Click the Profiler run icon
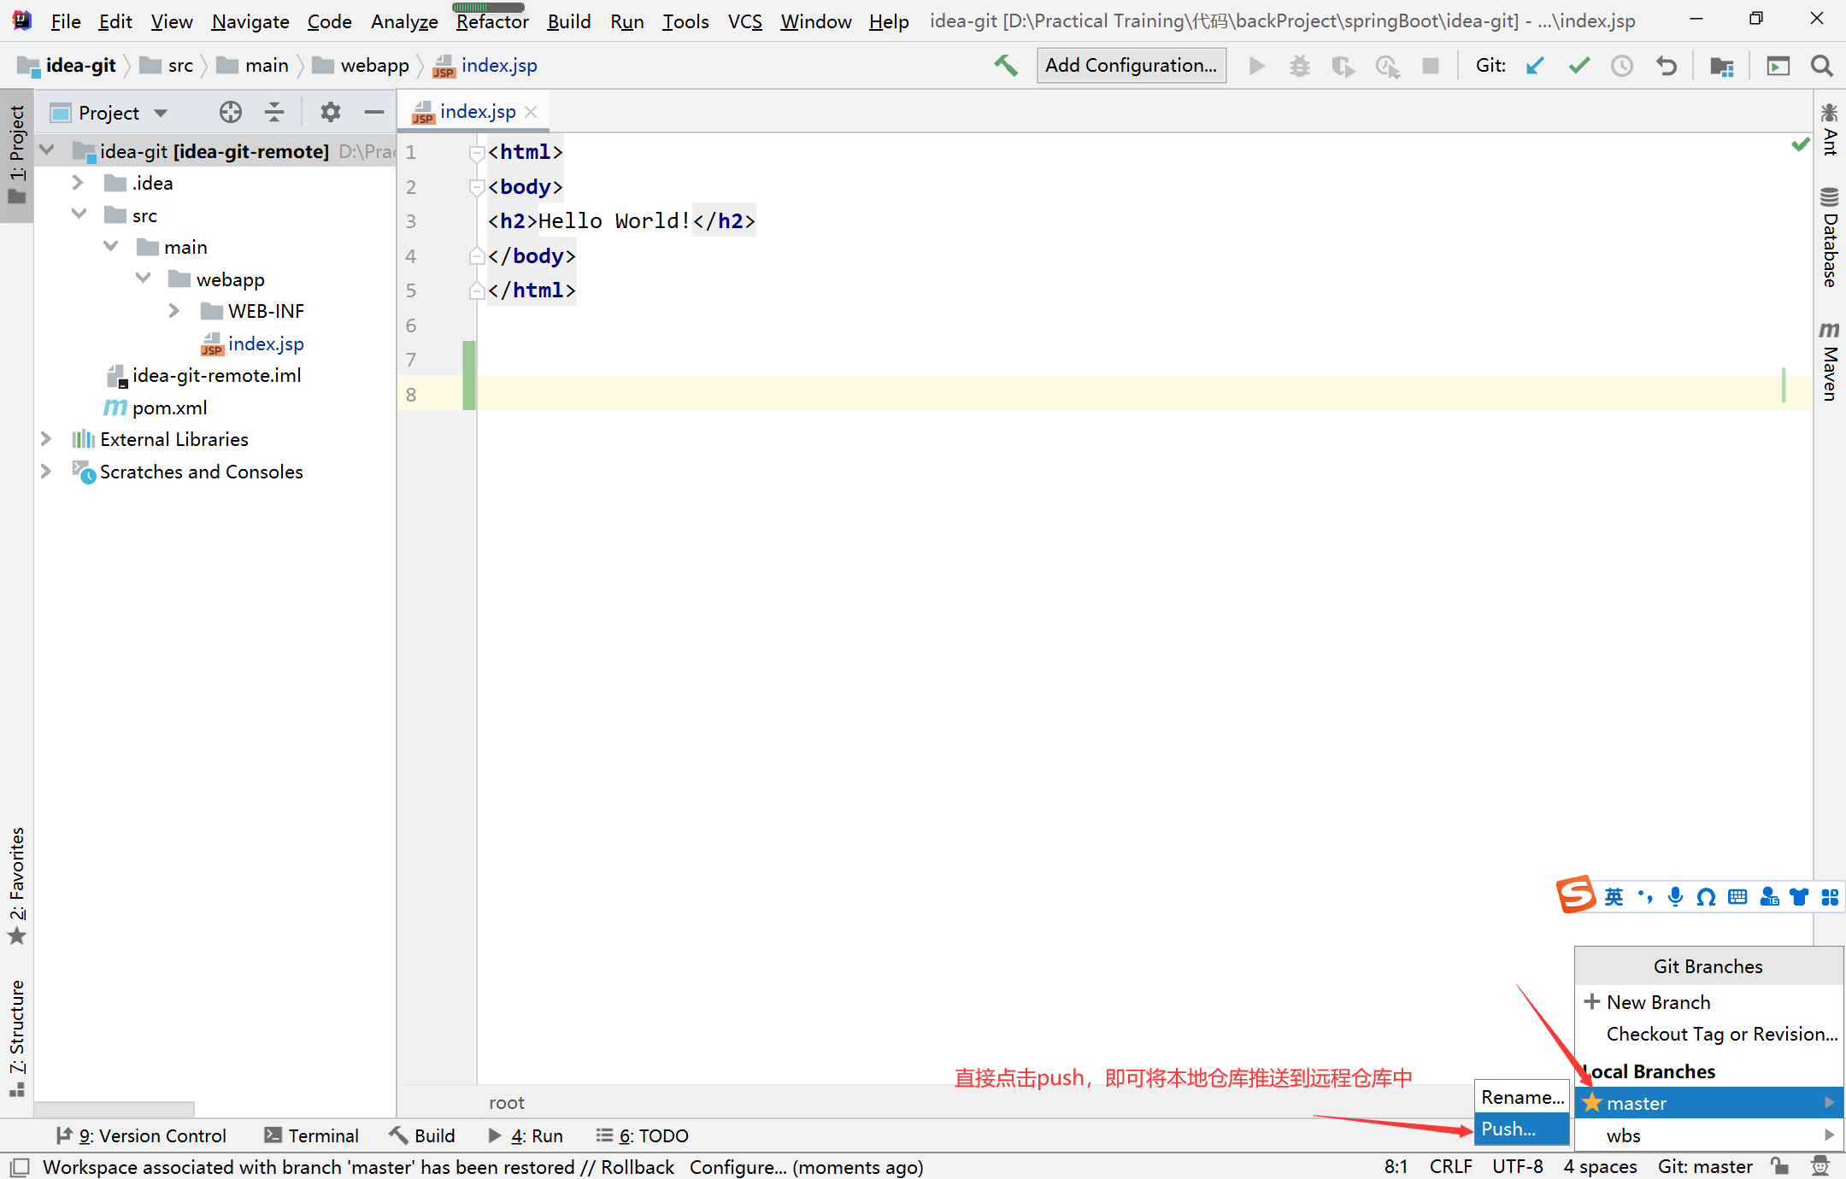Viewport: 1846px width, 1179px height. 1387,66
